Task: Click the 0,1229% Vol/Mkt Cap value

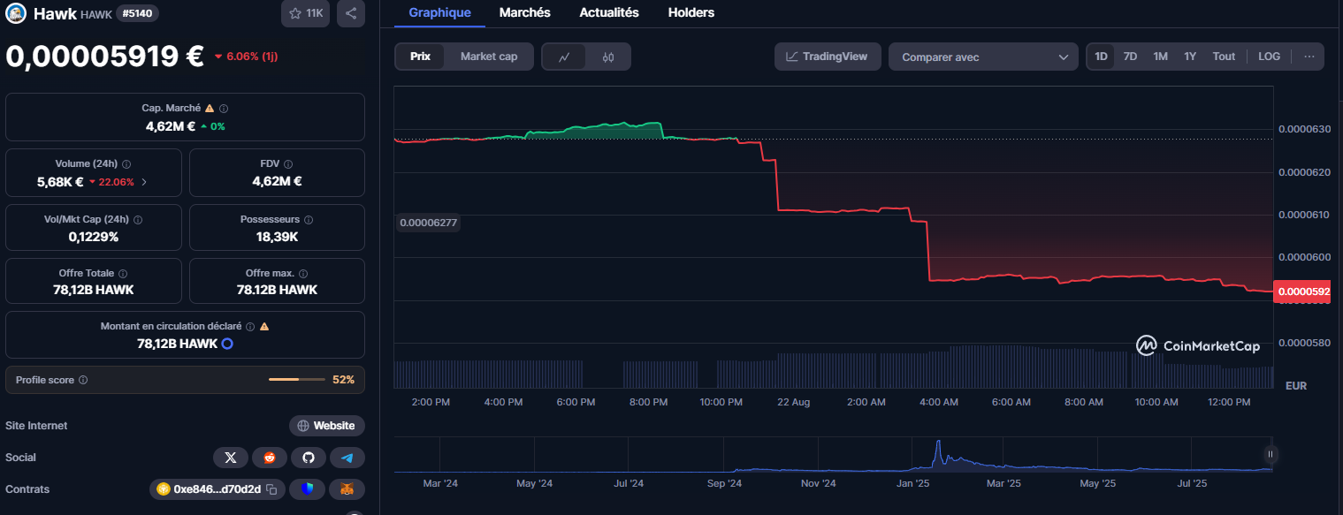Action: 94,237
